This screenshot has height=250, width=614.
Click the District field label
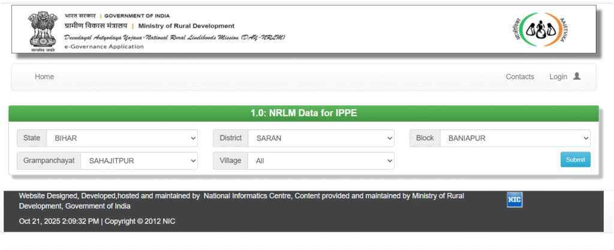230,138
